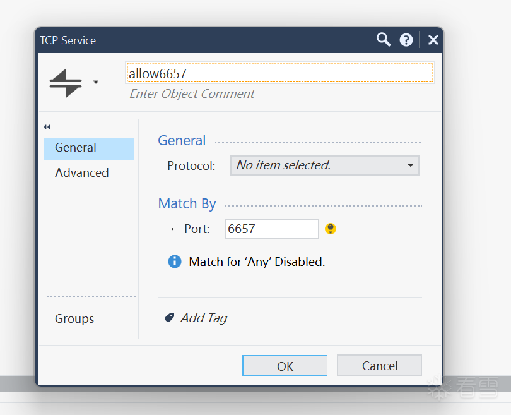Close the TCP Service dialog
Image resolution: width=511 pixels, height=415 pixels.
pyautogui.click(x=433, y=40)
